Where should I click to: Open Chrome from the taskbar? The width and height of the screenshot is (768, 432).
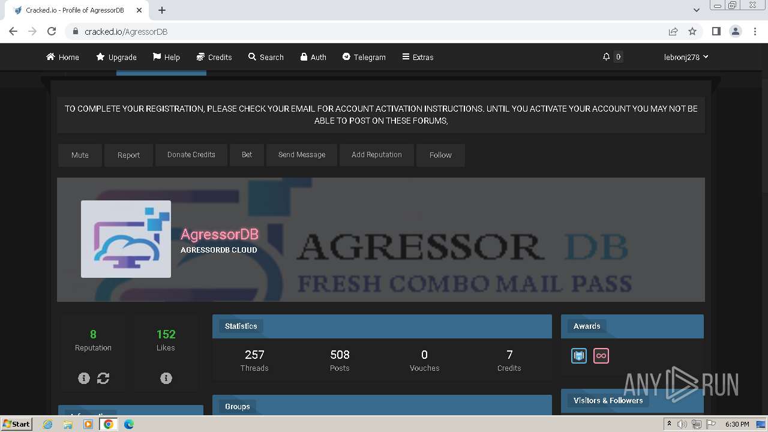point(109,424)
